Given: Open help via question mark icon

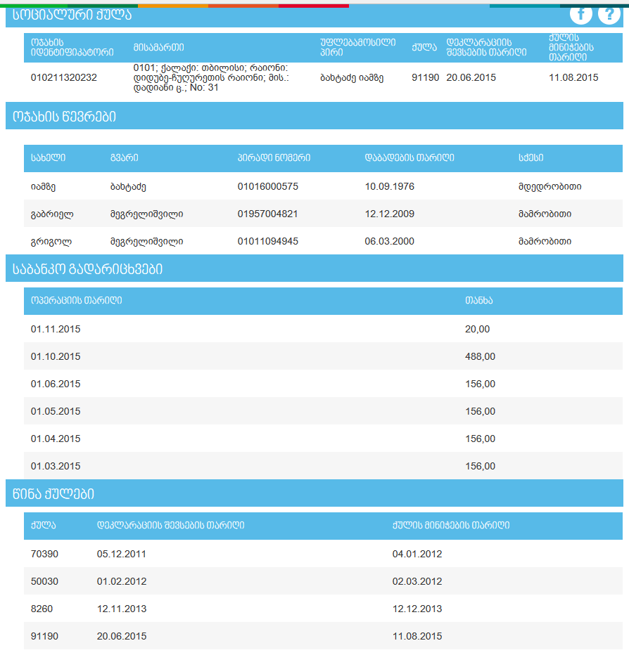Looking at the screenshot, I should point(609,14).
